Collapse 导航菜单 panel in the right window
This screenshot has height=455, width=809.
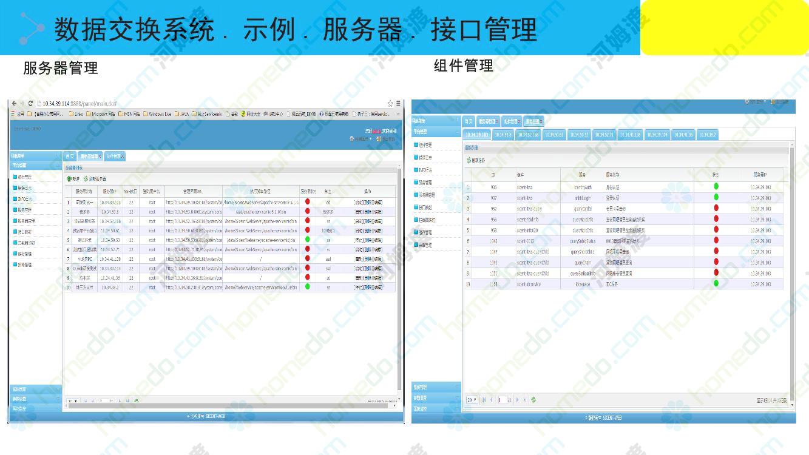pyautogui.click(x=458, y=121)
